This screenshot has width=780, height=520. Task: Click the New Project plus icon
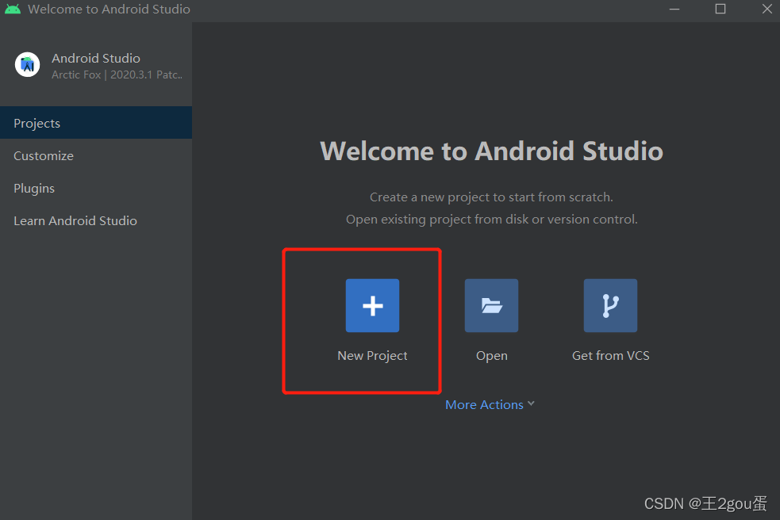coord(372,305)
